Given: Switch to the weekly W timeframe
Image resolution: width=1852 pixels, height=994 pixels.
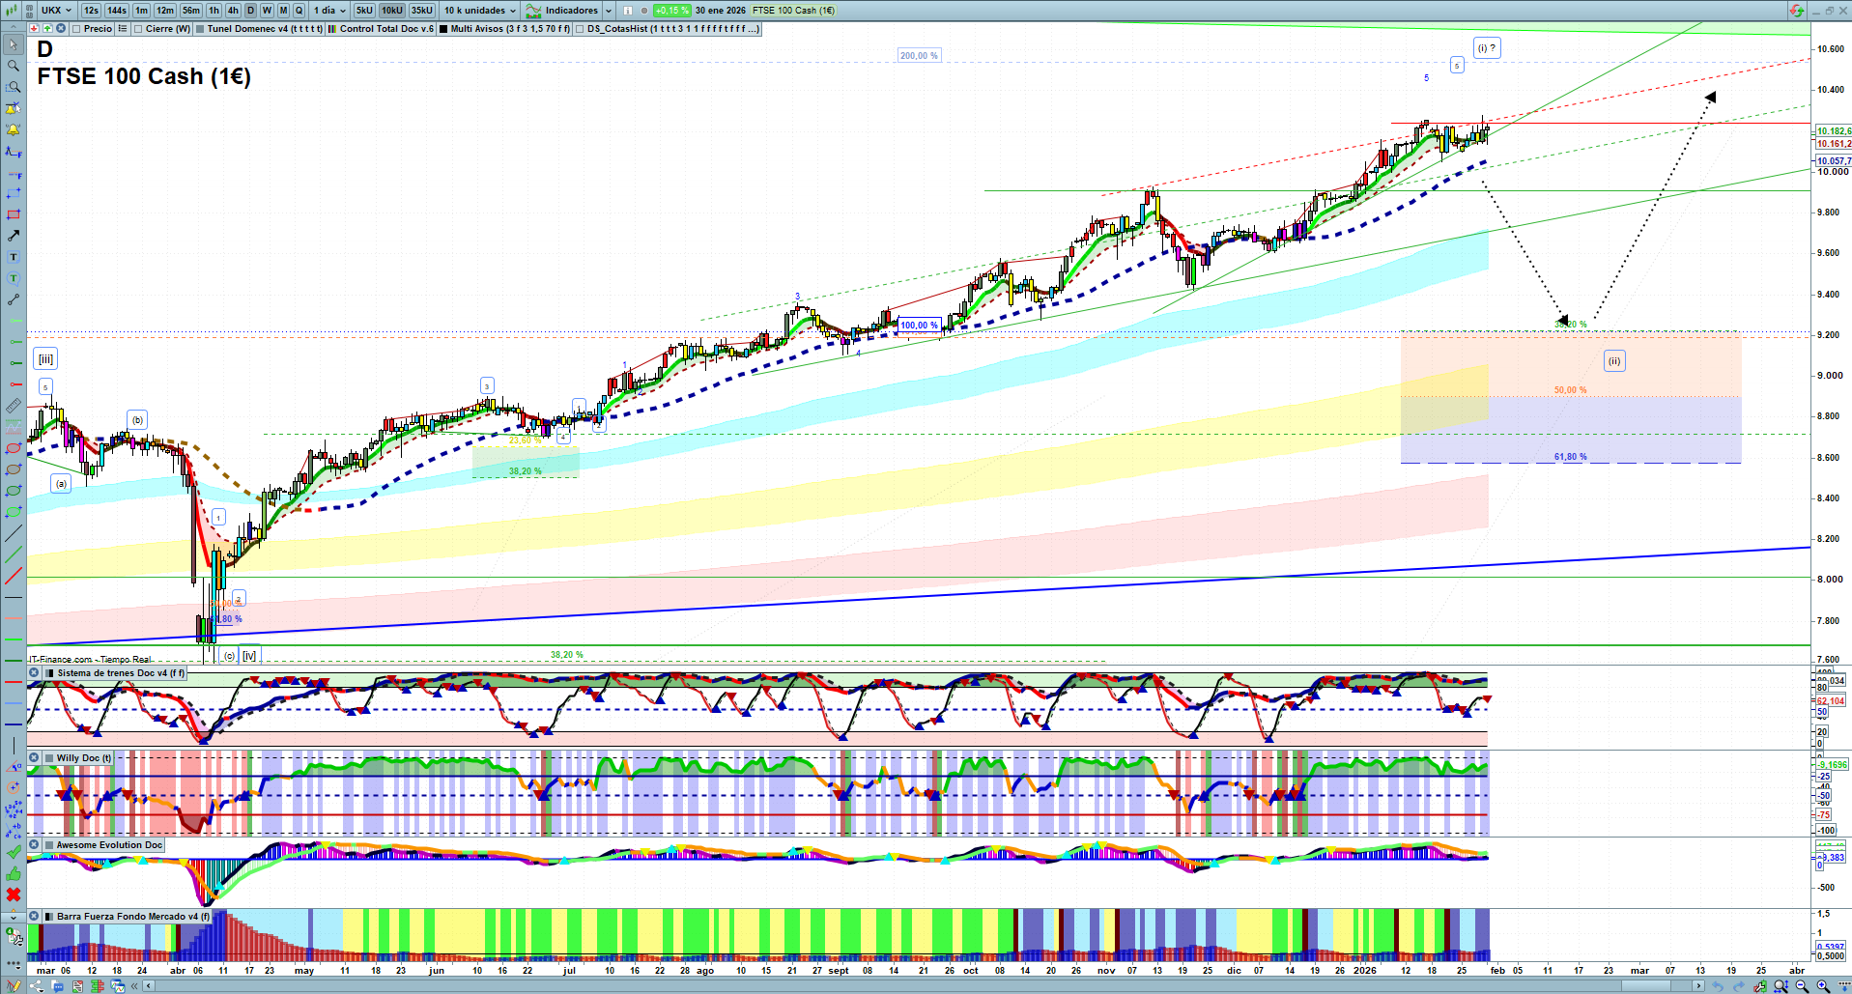Looking at the screenshot, I should [x=268, y=11].
